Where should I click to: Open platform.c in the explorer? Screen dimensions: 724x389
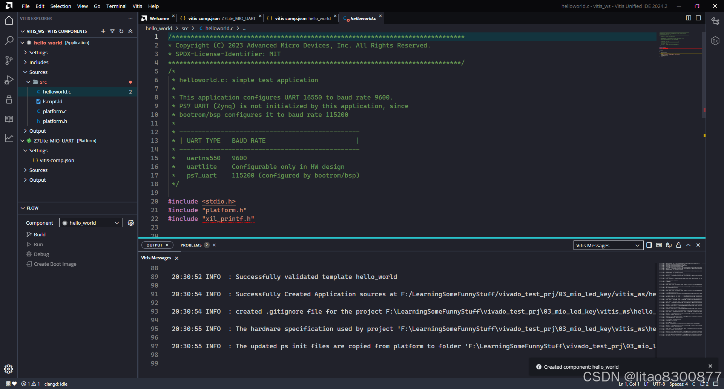coord(55,111)
